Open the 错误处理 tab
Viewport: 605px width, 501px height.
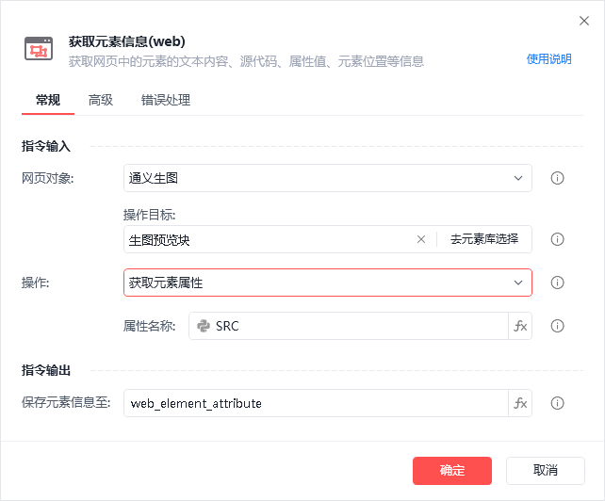[x=166, y=100]
